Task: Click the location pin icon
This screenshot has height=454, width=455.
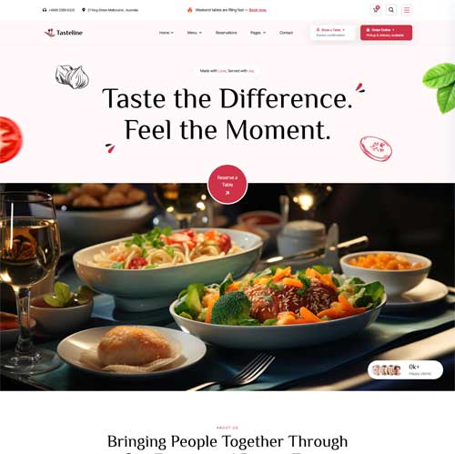Action: click(x=84, y=10)
